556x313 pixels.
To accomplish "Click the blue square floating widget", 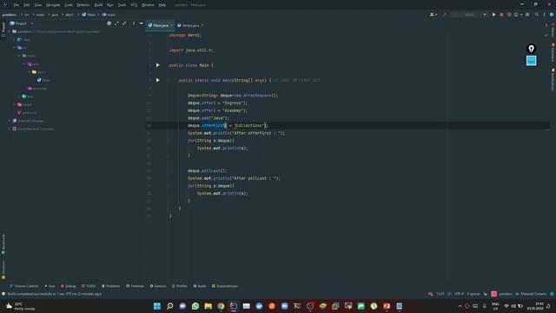I will (531, 61).
